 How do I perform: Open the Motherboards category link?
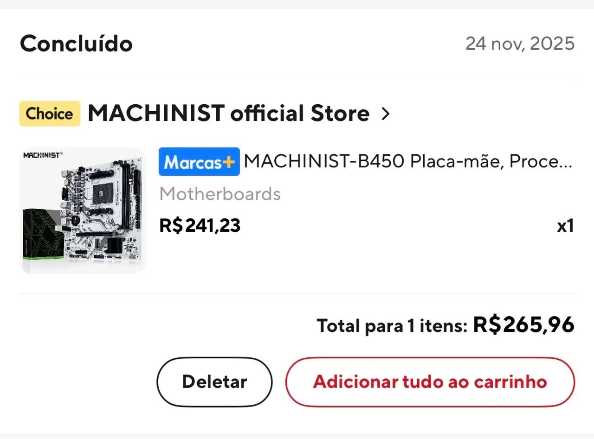(220, 194)
